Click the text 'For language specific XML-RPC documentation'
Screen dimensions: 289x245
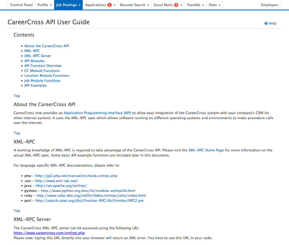(x=67, y=166)
